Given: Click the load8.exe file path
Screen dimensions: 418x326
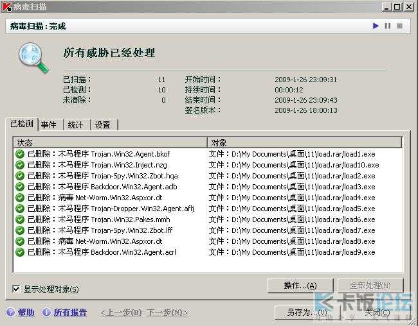Looking at the screenshot, I should (x=292, y=241).
